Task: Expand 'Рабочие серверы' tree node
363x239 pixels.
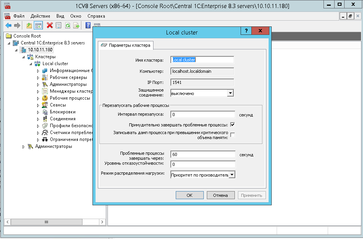Action: coord(38,77)
